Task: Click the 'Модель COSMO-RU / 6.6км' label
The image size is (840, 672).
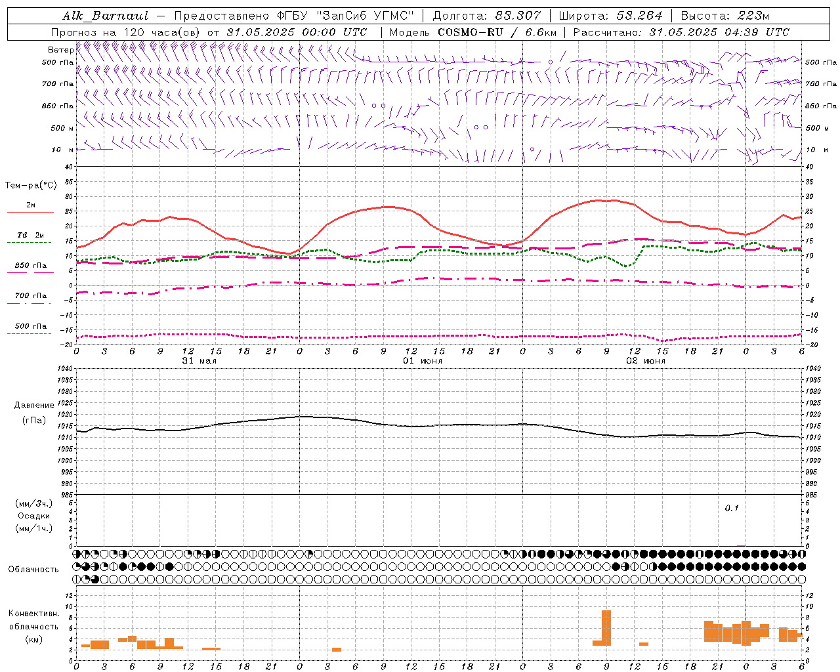Action: coord(473,32)
